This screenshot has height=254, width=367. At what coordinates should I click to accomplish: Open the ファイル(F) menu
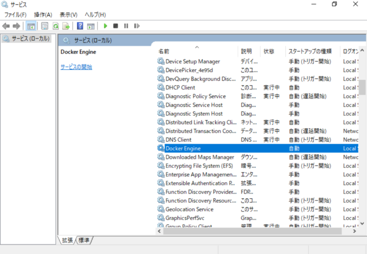(x=15, y=15)
